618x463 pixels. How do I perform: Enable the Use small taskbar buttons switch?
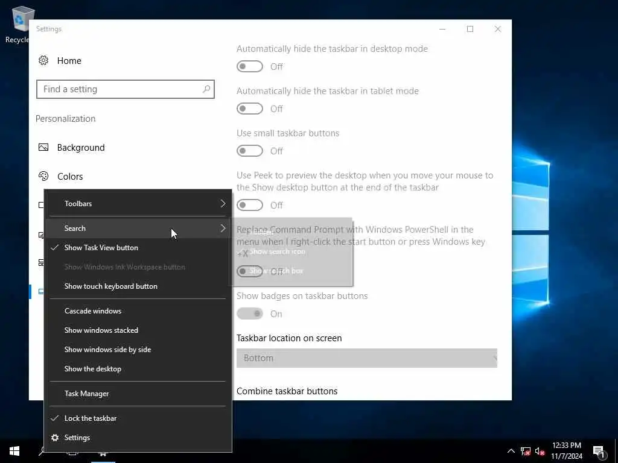tap(249, 150)
